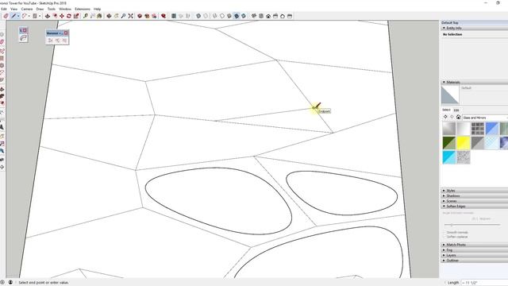
Task: Expand the Layers panel
Action: pos(444,255)
